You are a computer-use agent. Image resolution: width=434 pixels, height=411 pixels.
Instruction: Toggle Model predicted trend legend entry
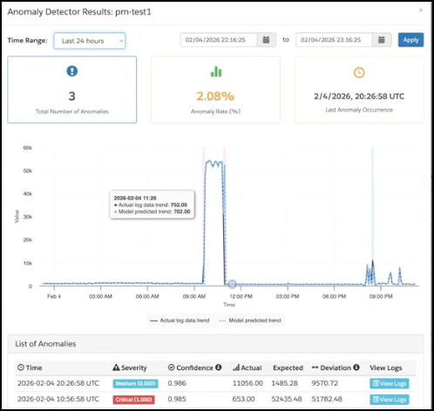tap(250, 320)
